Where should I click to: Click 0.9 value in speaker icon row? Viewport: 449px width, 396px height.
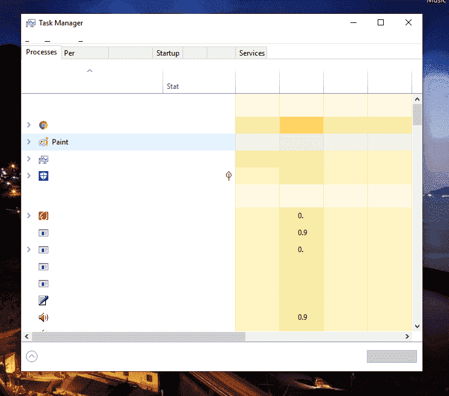coord(302,317)
